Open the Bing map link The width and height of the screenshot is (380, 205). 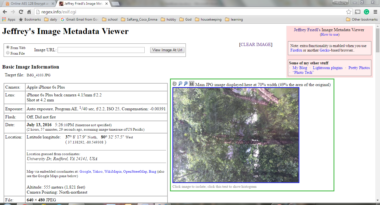[152, 172]
